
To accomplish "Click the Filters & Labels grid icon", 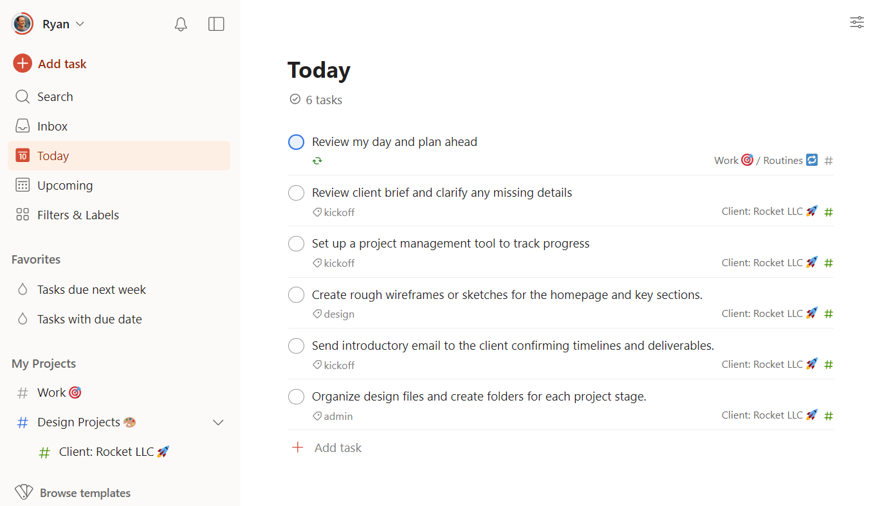I will tap(23, 215).
